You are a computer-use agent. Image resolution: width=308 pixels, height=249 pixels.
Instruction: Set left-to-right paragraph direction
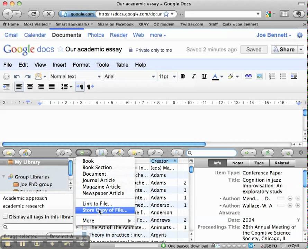(x=80, y=86)
